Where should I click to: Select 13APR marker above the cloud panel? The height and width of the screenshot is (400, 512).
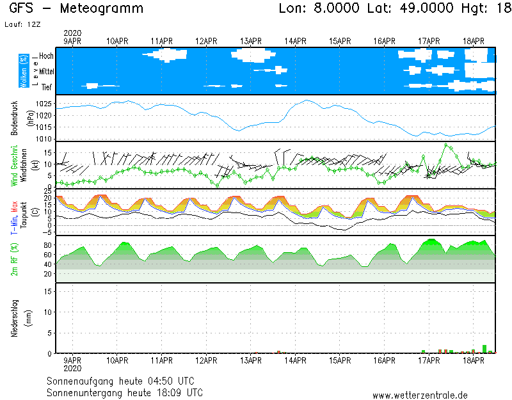coord(251,41)
